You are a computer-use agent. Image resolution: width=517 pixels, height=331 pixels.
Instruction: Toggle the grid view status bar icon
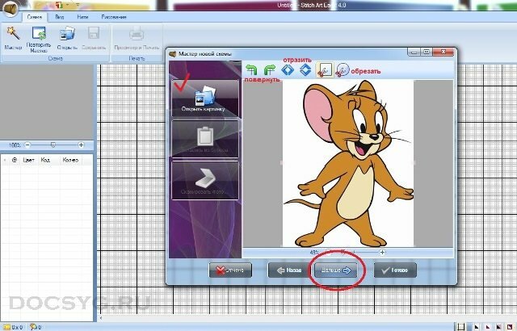(461, 327)
